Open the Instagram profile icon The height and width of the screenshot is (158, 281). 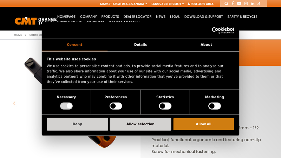[x=246, y=4]
